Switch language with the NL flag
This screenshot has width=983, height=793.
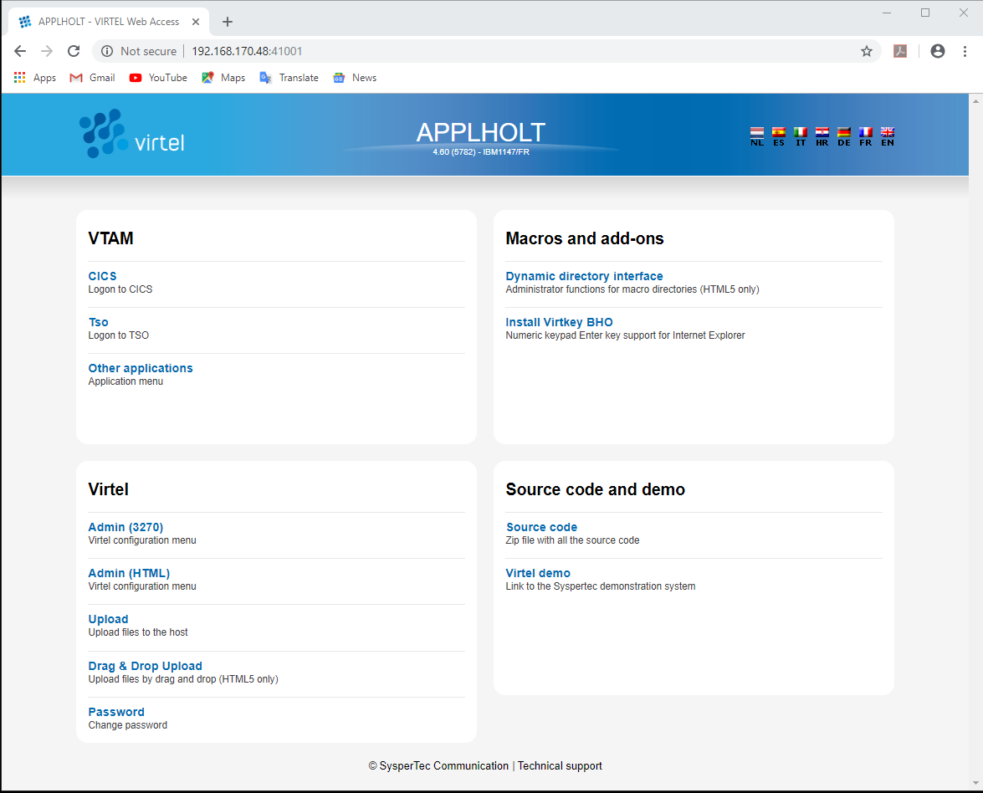756,136
